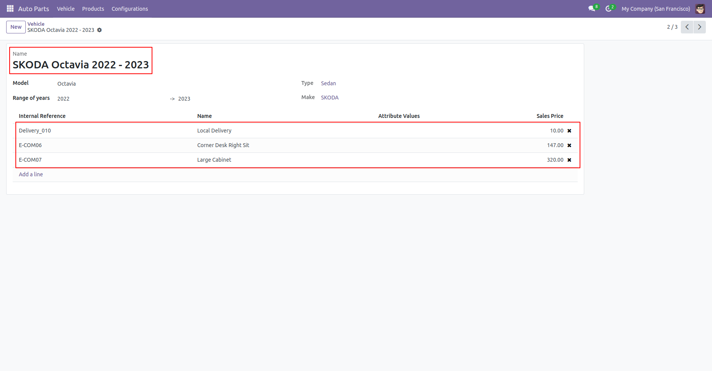Click the 2 / 3 pager counter

672,27
